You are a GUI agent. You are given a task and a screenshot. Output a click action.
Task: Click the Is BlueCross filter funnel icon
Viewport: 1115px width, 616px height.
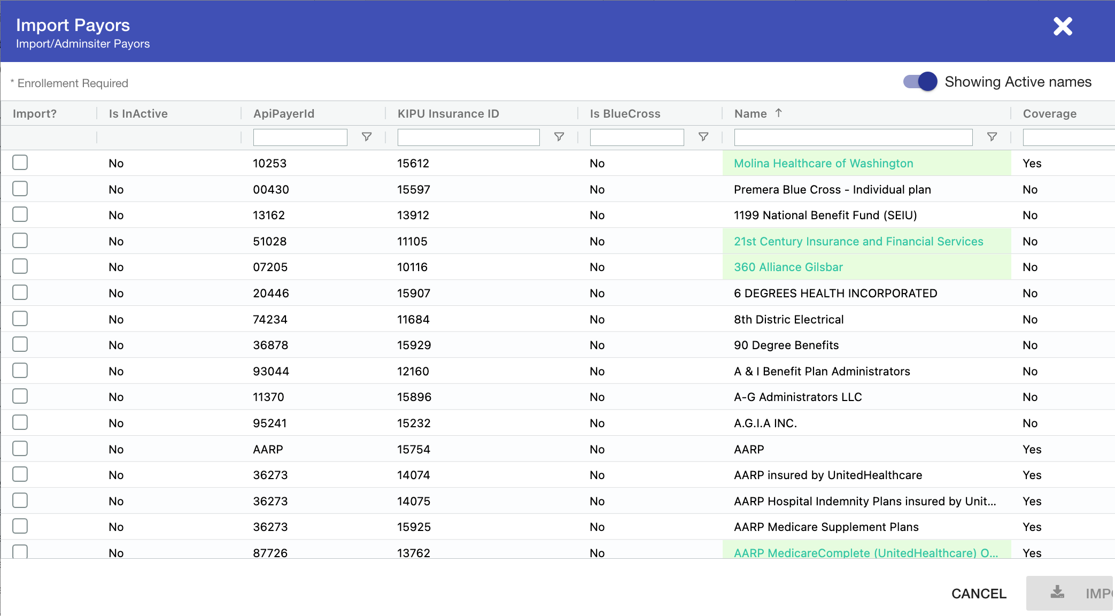[703, 137]
